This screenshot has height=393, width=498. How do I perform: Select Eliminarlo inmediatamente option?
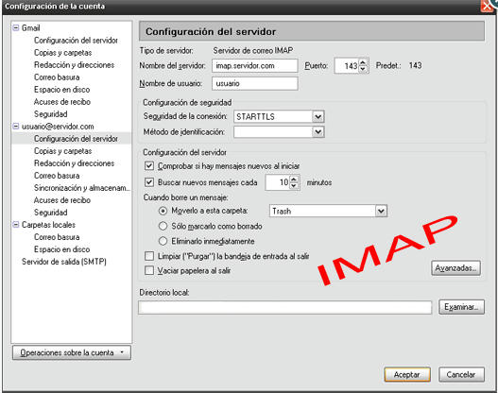pos(163,241)
